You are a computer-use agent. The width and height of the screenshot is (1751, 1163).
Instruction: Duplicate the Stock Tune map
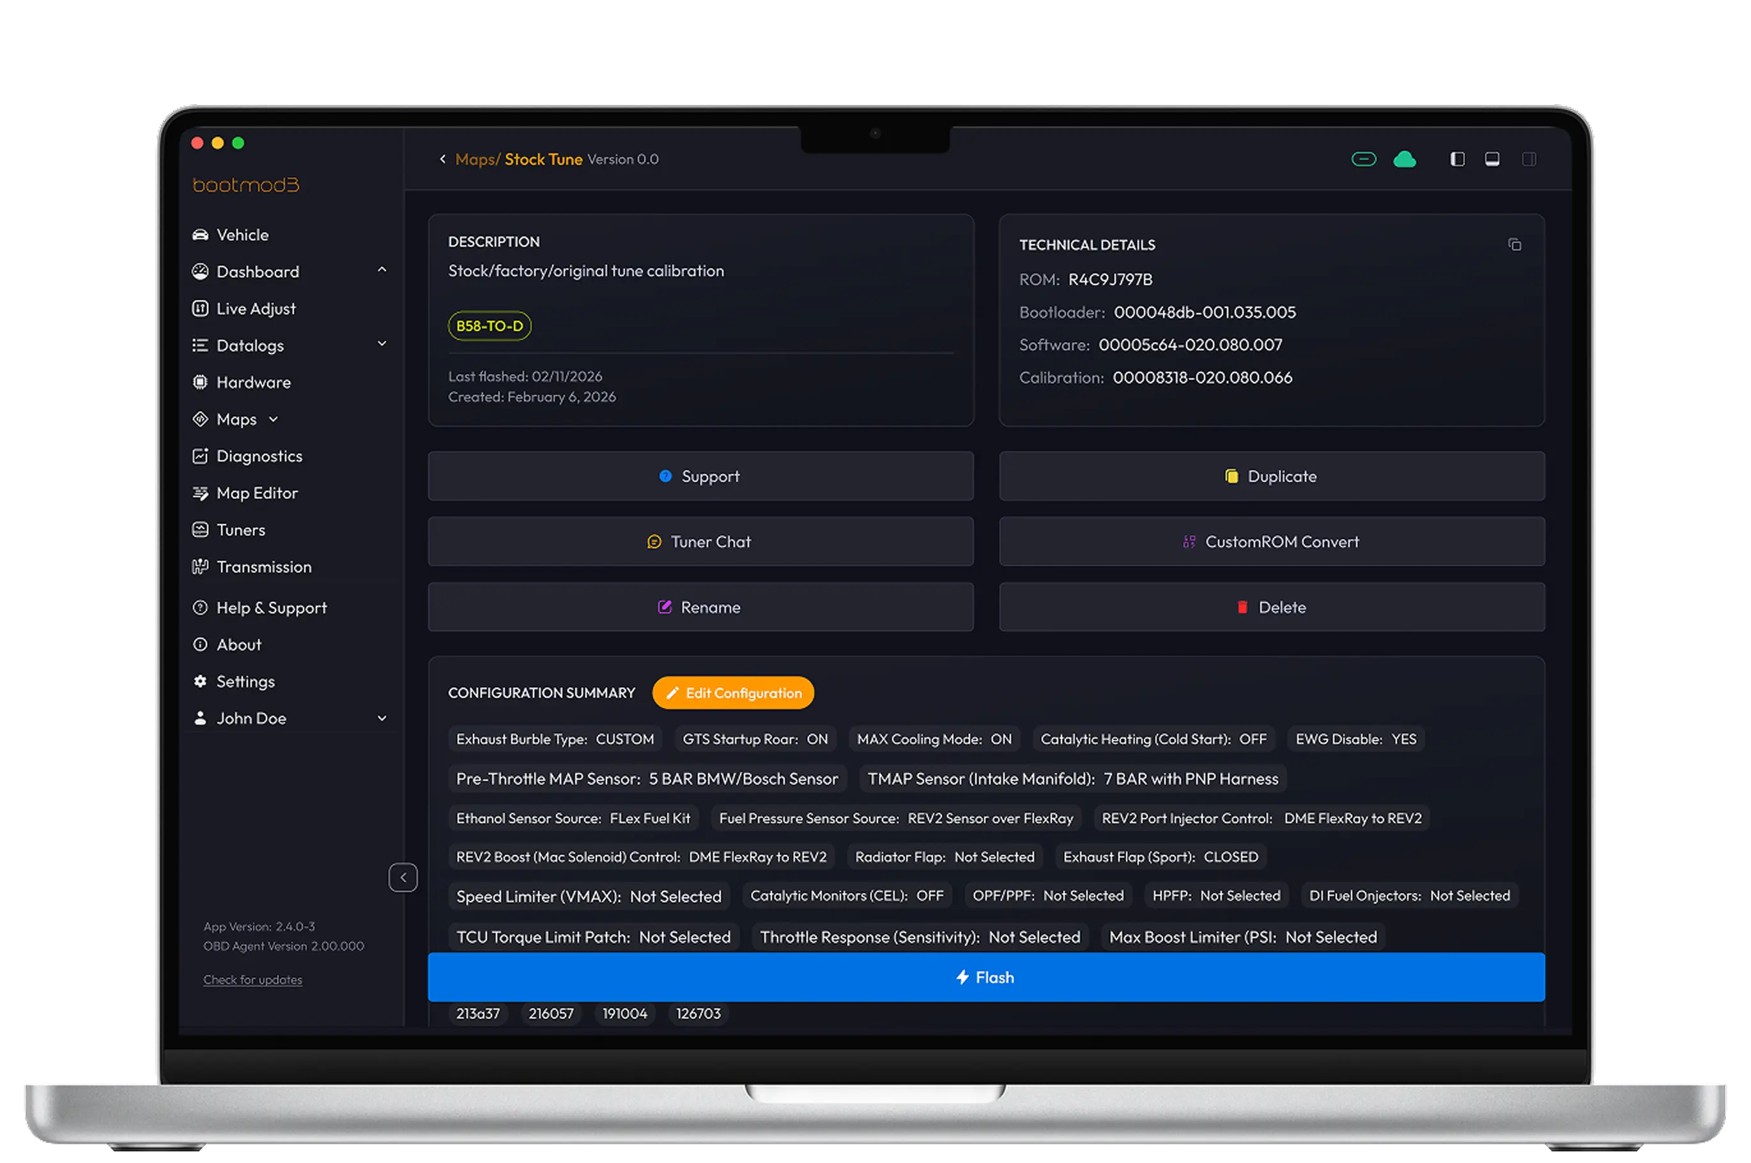(x=1272, y=477)
